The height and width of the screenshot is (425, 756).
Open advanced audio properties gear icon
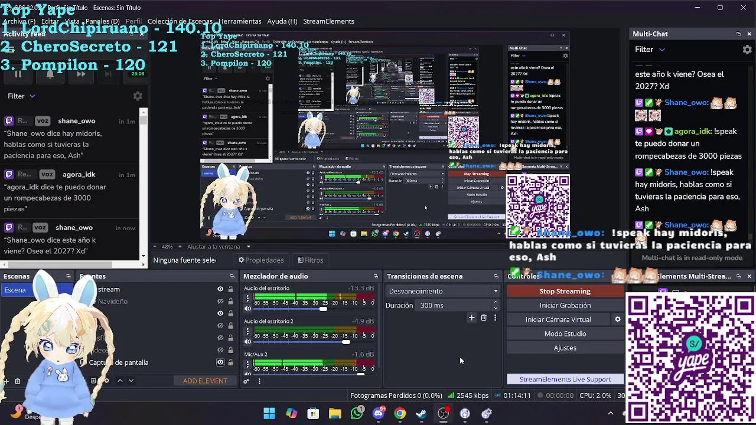(x=246, y=381)
